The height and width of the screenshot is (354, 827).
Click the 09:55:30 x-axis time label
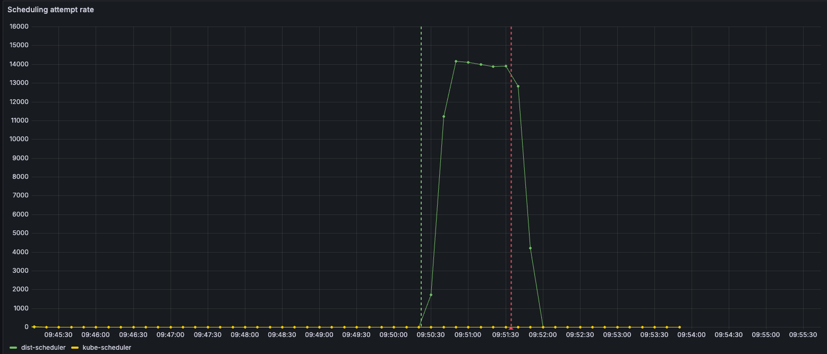tap(803, 335)
